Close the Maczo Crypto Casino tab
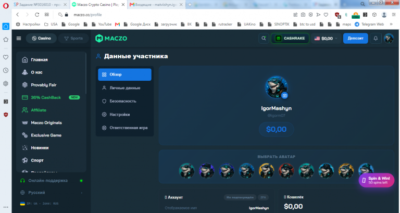Viewport: 400px width, 213px height. [x=123, y=5]
